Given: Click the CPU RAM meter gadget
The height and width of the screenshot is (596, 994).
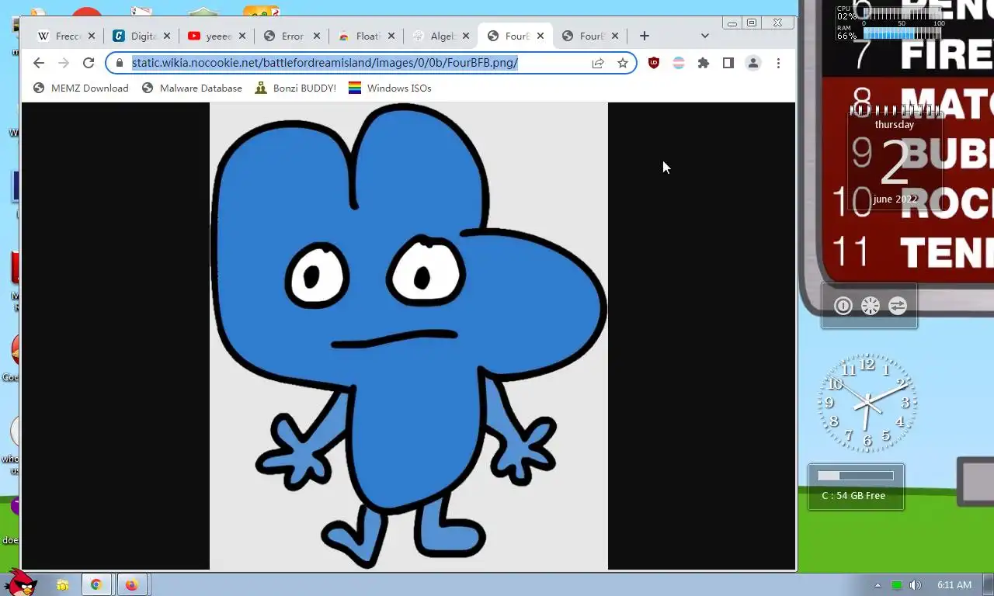Looking at the screenshot, I should click(x=891, y=24).
